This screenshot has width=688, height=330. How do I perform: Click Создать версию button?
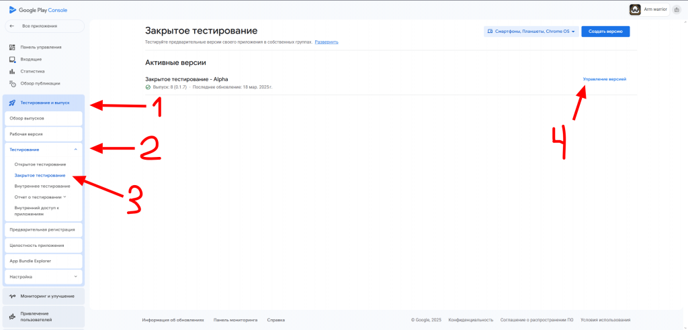click(x=605, y=32)
